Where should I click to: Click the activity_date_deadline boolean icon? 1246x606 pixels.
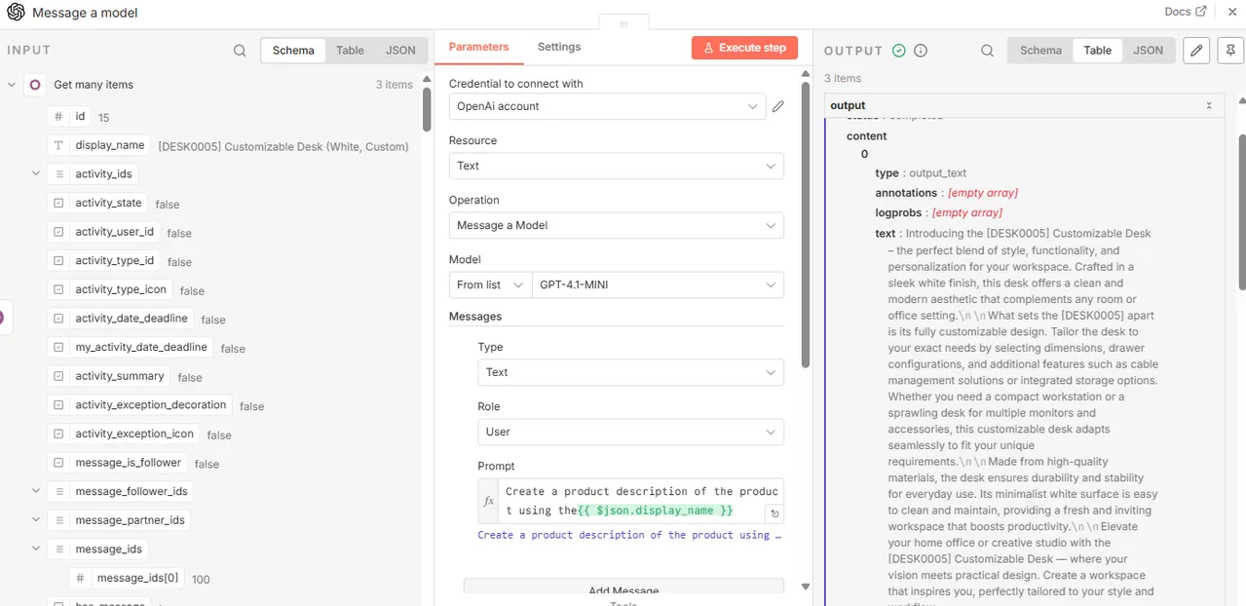[x=58, y=319]
